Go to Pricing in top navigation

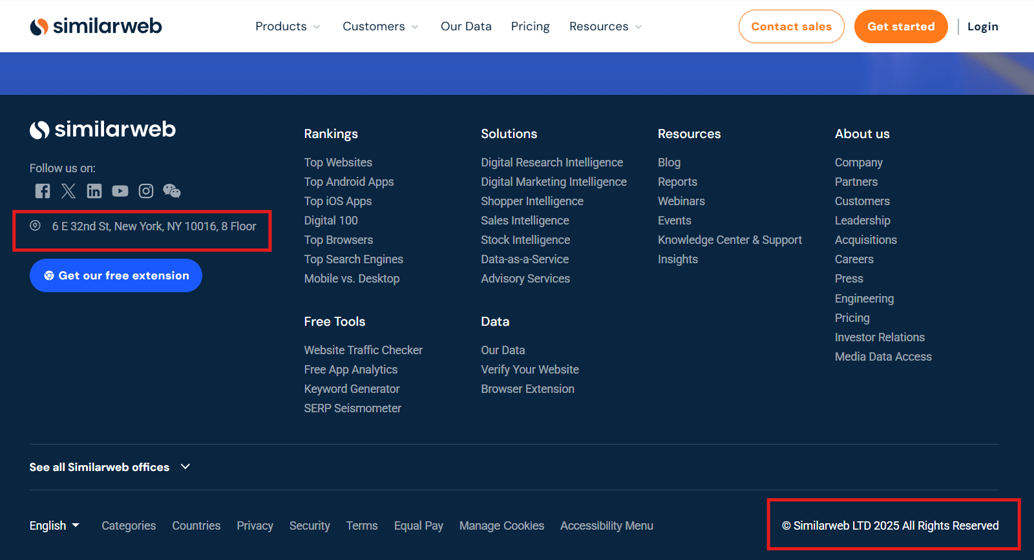click(530, 26)
